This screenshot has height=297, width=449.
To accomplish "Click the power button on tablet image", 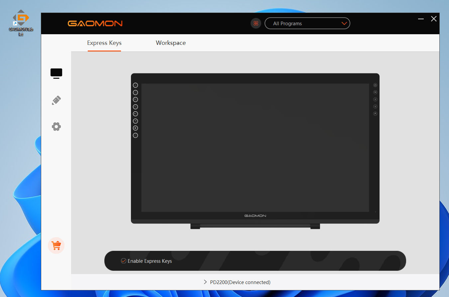I will 375,85.
